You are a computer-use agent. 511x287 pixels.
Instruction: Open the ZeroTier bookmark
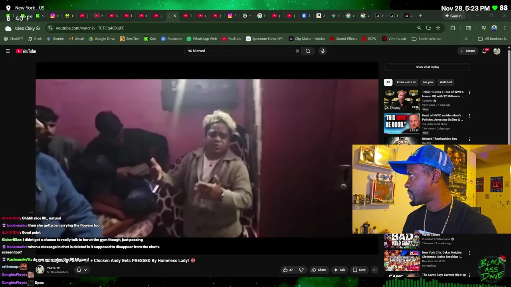pyautogui.click(x=129, y=39)
